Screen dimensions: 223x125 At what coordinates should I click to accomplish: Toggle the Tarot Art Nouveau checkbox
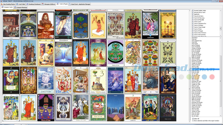point(193,18)
